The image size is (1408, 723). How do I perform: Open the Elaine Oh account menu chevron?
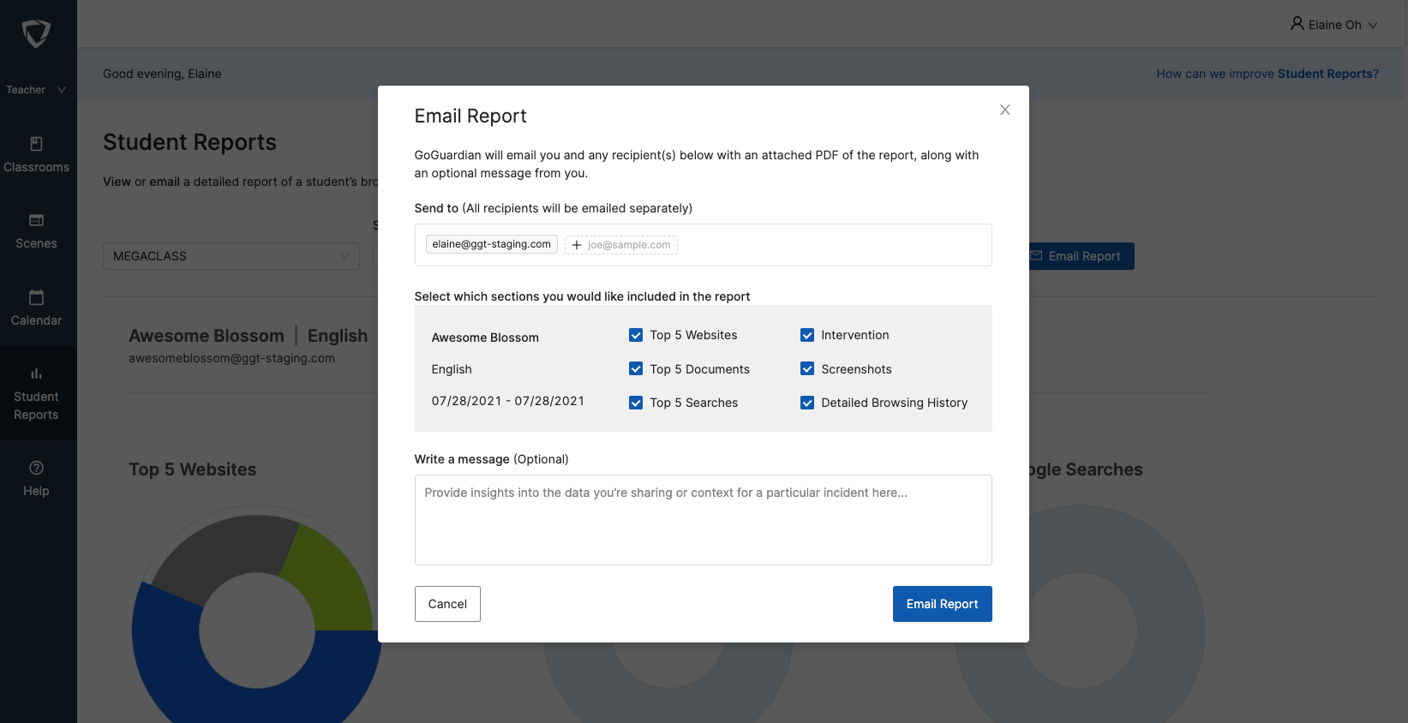pyautogui.click(x=1373, y=26)
